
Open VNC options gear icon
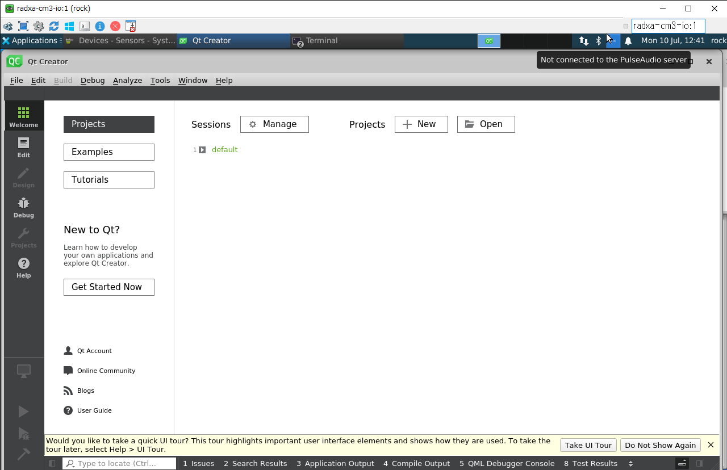click(x=39, y=26)
